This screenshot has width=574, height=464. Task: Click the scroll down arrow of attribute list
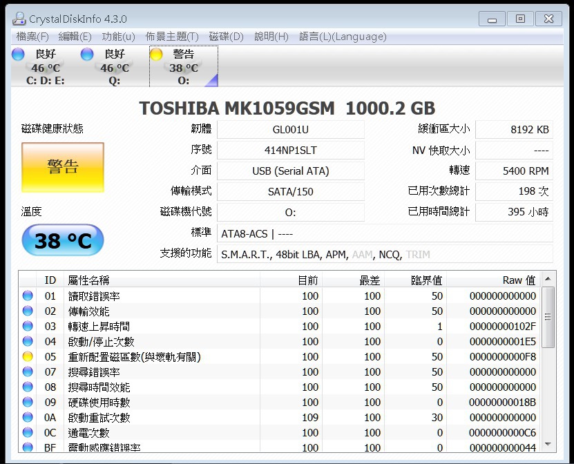click(548, 444)
